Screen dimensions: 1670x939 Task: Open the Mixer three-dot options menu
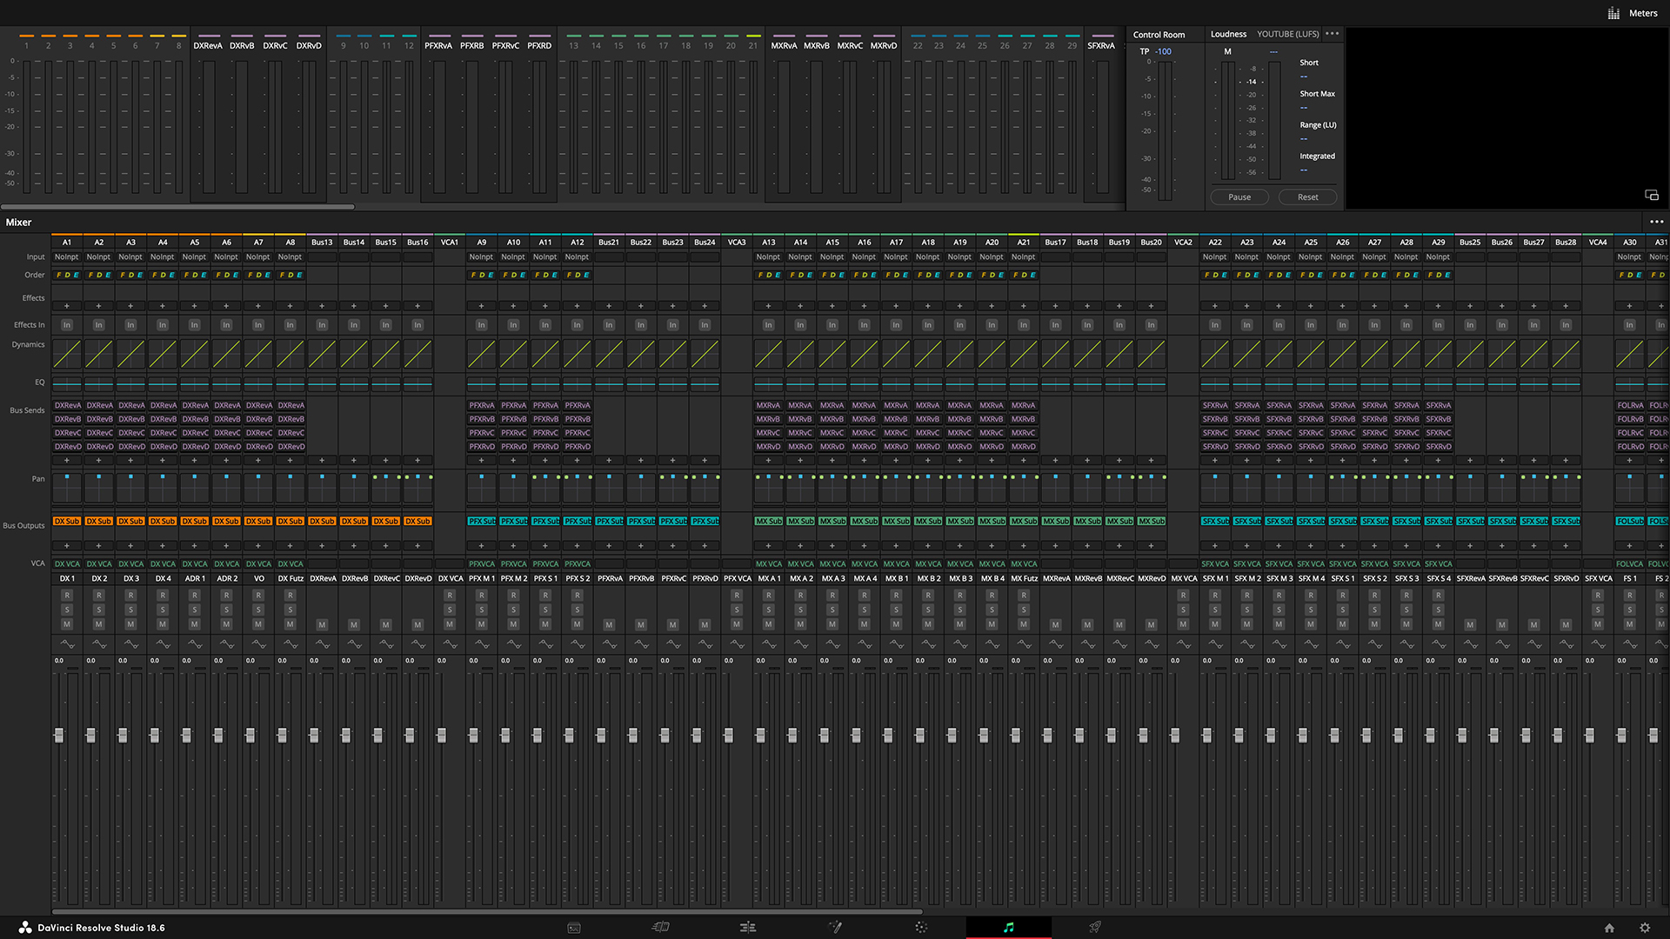(x=1656, y=223)
